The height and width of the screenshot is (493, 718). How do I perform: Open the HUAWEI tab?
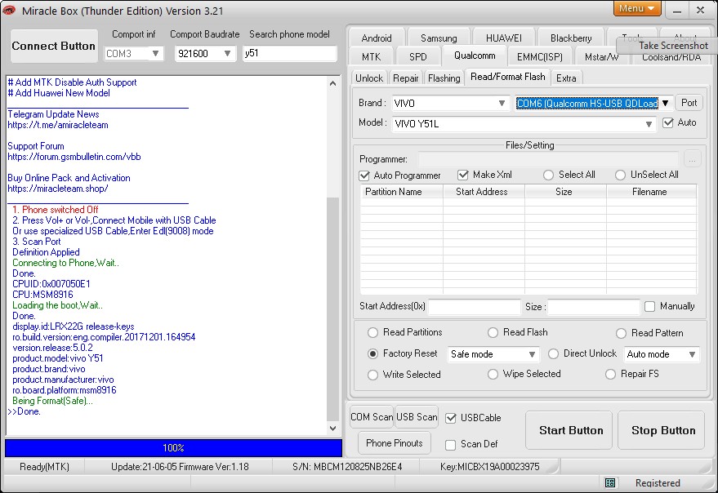click(x=503, y=38)
